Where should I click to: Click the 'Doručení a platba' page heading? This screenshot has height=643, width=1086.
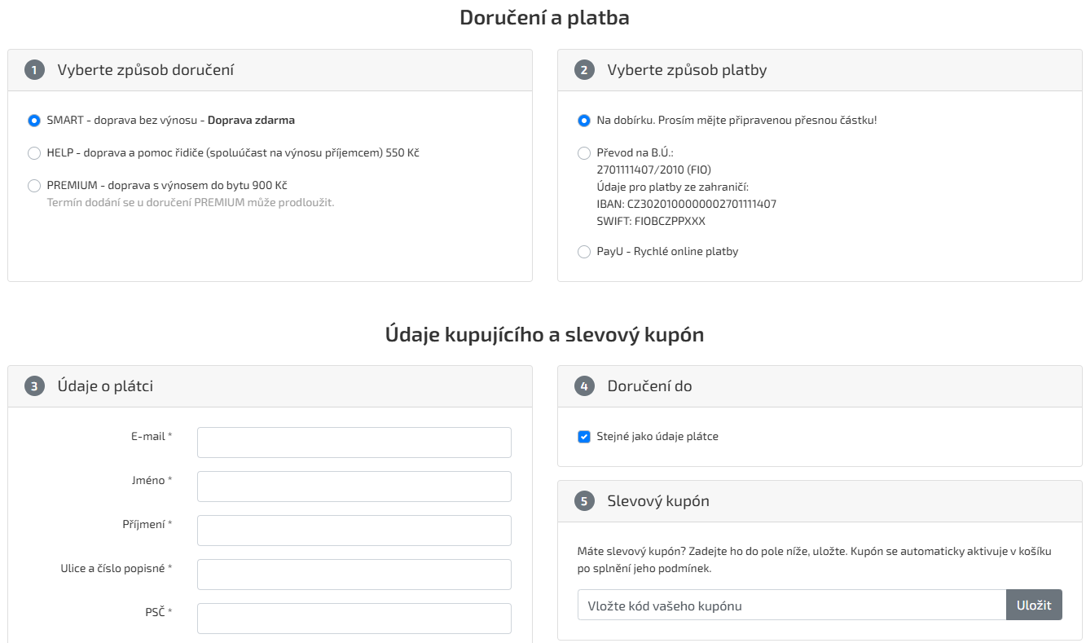pos(544,18)
